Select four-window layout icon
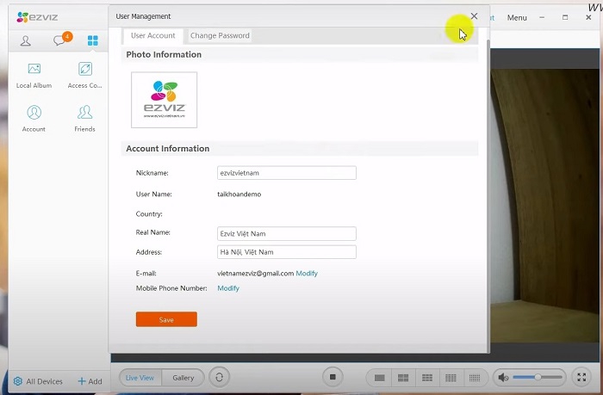The width and height of the screenshot is (603, 395). click(403, 378)
